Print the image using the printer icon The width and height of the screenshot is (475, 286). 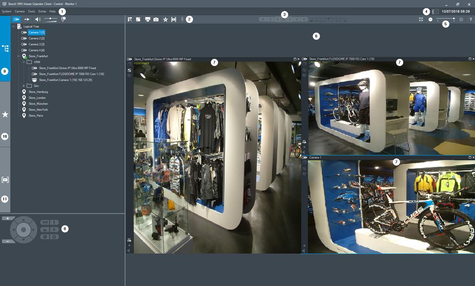coord(148,19)
